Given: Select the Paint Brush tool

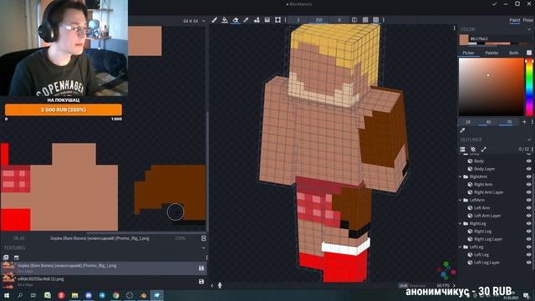Looking at the screenshot, I should 214,20.
